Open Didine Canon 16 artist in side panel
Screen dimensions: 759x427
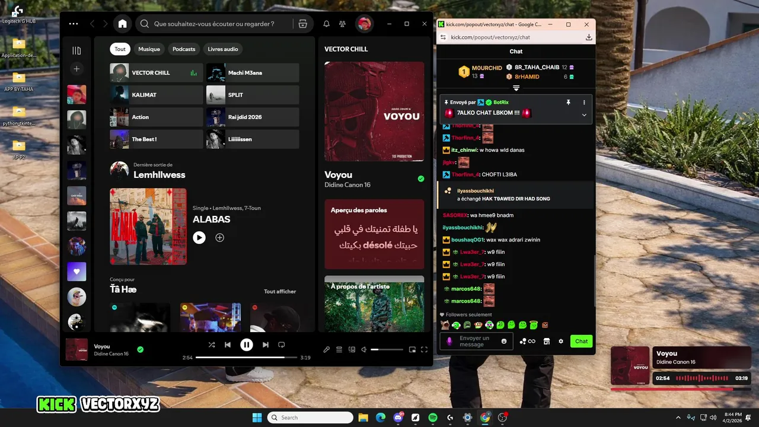click(x=347, y=185)
